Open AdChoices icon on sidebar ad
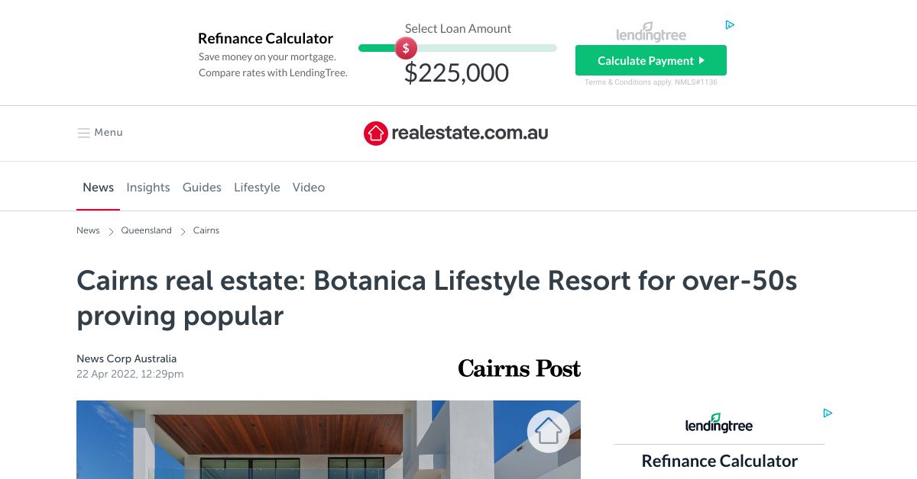 click(828, 413)
